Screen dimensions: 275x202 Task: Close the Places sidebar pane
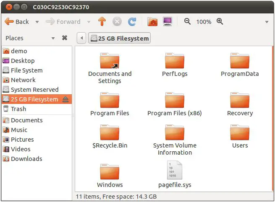(x=65, y=38)
